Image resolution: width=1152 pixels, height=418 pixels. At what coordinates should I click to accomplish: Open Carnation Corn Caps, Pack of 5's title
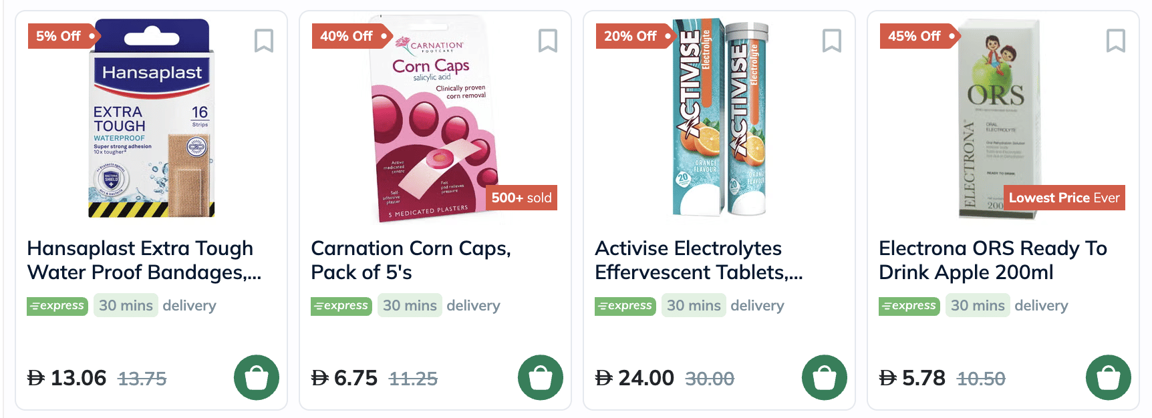tap(410, 260)
